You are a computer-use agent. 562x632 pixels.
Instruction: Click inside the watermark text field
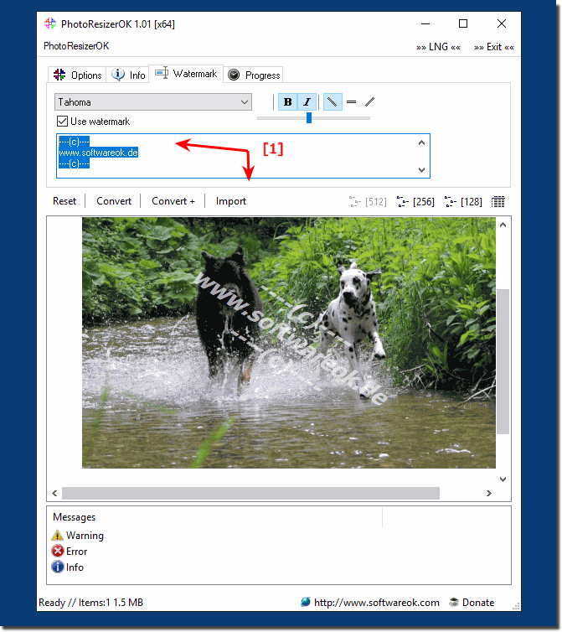[x=244, y=156]
